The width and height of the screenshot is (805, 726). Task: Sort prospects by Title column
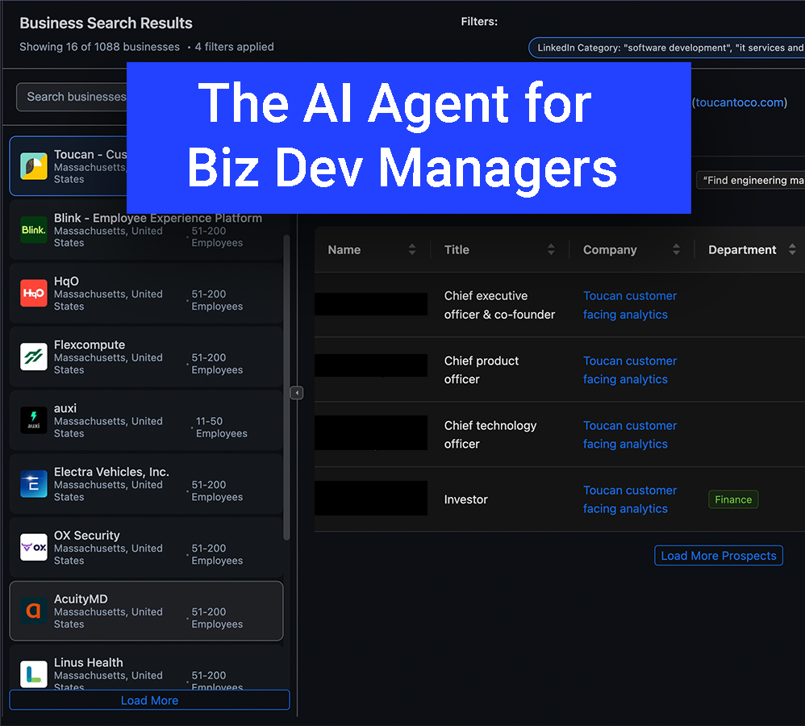coord(551,249)
